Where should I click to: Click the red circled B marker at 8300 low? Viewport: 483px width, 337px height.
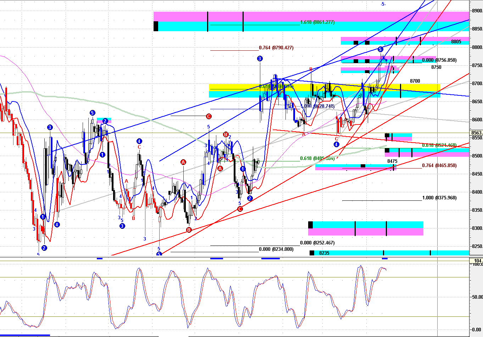point(189,230)
